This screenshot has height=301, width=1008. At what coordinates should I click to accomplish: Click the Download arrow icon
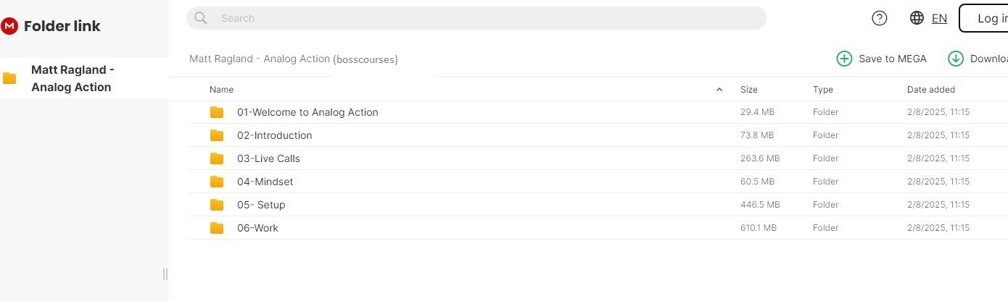956,59
